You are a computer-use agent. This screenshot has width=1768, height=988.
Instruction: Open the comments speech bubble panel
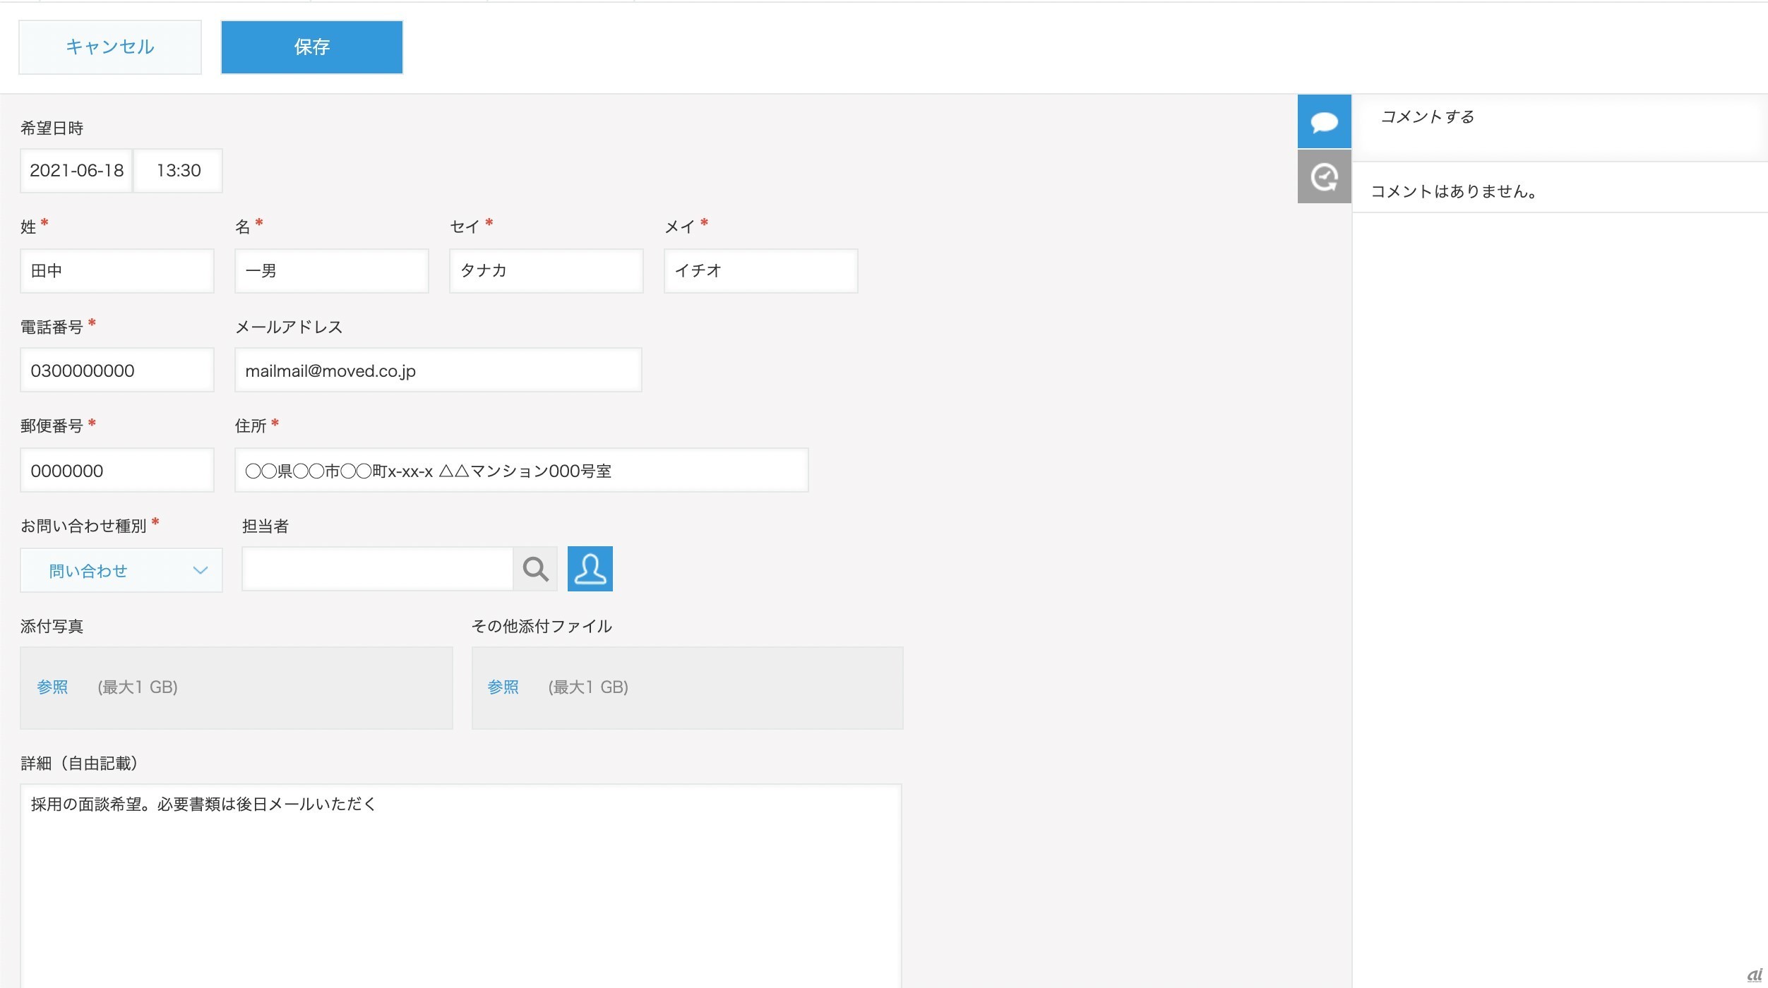coord(1324,121)
